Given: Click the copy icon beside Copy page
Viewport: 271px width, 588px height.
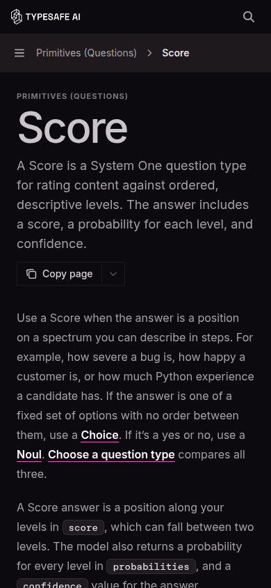Looking at the screenshot, I should (x=31, y=274).
